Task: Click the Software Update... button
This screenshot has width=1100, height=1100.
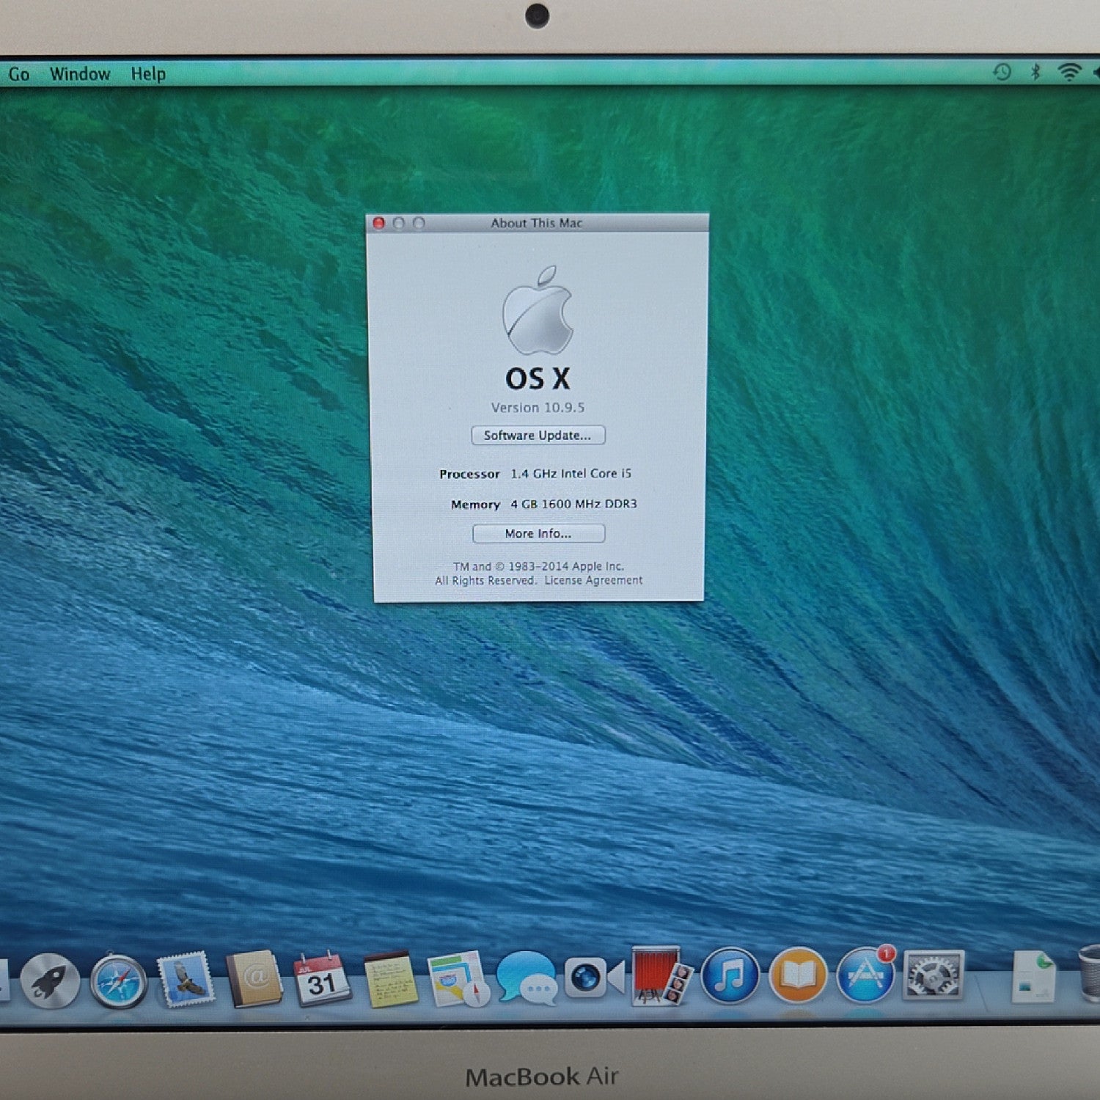Action: click(538, 436)
